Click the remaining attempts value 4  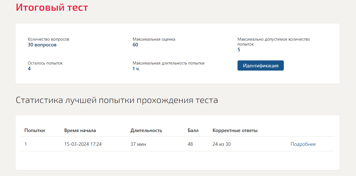29,69
